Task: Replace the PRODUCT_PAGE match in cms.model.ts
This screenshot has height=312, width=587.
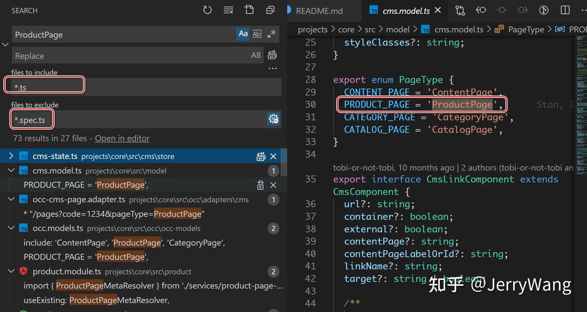Action: point(261,185)
